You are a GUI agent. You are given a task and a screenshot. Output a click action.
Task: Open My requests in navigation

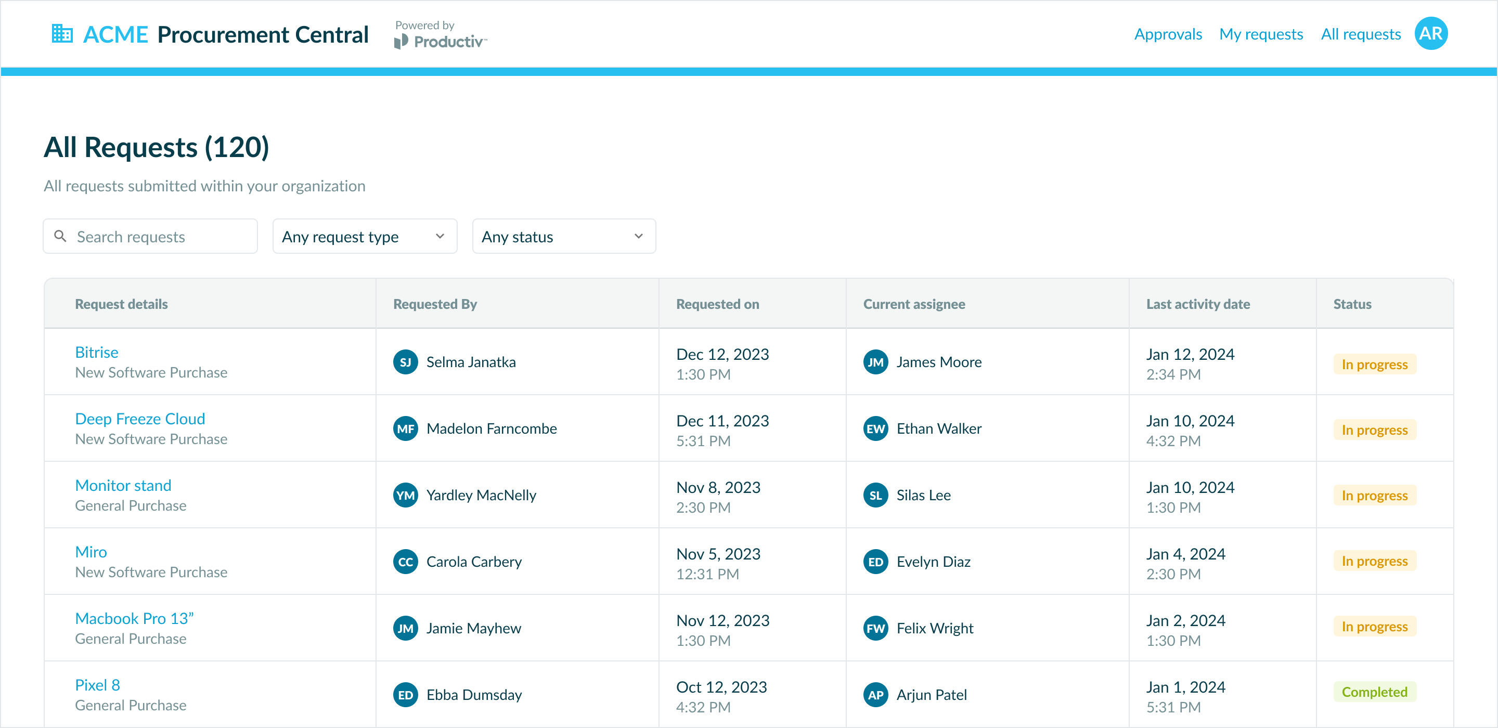[1261, 34]
